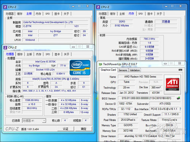
Task: Click the 4313M transistors field
Action: tap(156, 93)
